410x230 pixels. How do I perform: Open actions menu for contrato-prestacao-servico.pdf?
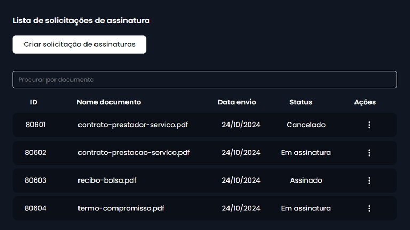pyautogui.click(x=369, y=153)
